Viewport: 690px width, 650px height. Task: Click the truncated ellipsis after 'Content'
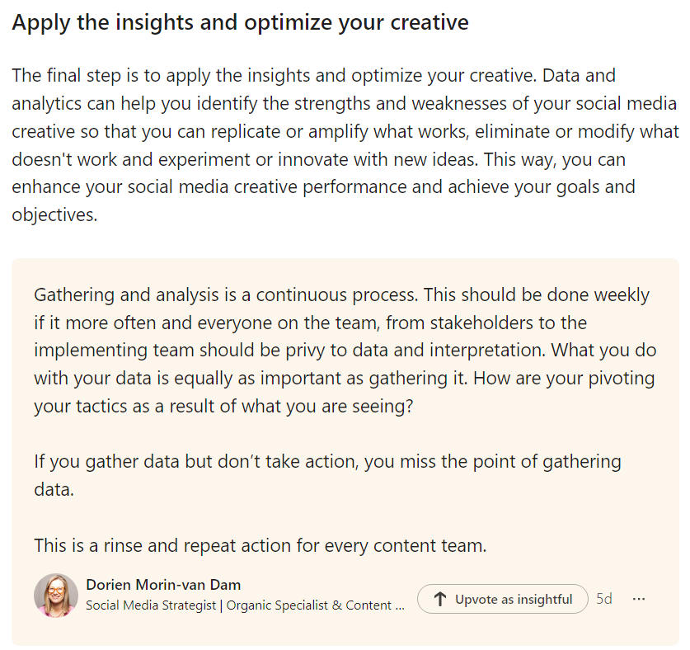(x=401, y=605)
